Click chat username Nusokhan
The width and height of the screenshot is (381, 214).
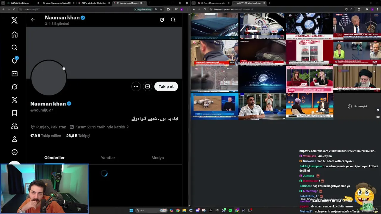coord(310,161)
